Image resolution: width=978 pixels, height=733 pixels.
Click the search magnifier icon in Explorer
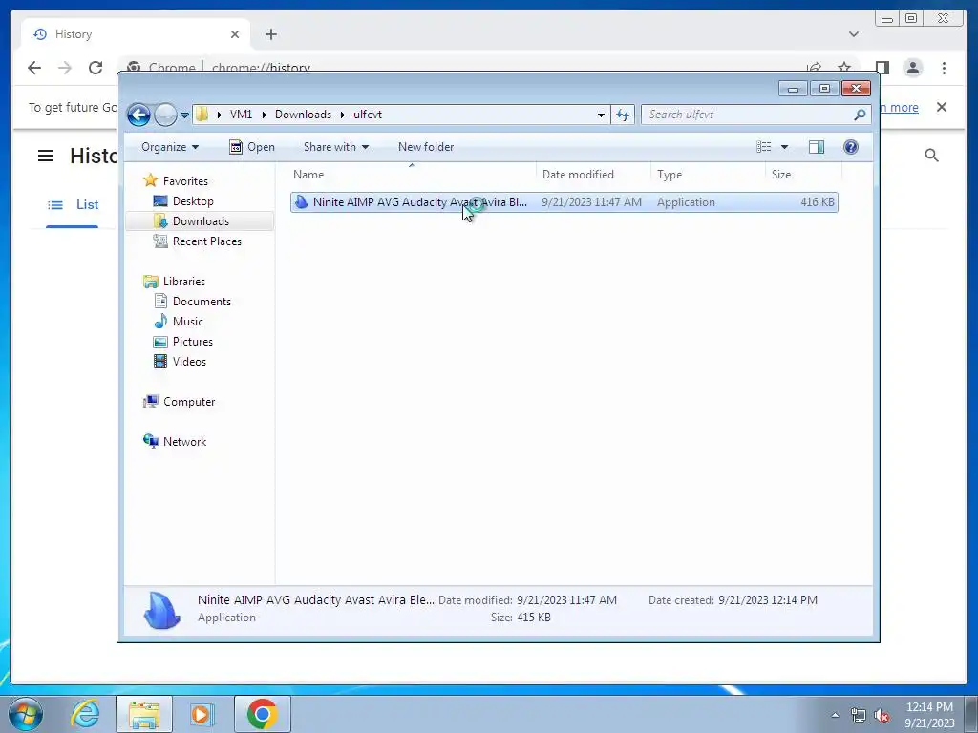pos(860,115)
